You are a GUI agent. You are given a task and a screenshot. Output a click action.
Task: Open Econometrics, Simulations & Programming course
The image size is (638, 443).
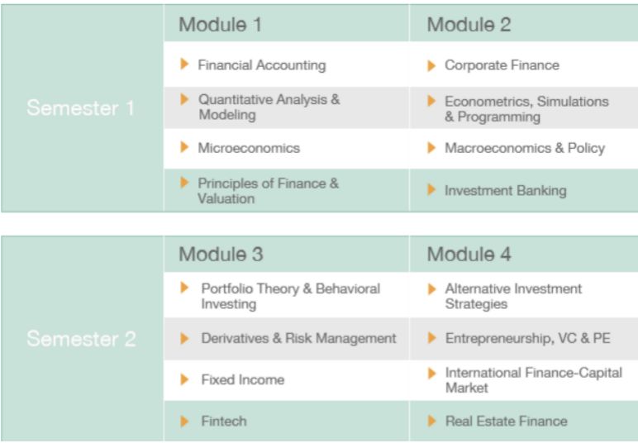pyautogui.click(x=526, y=108)
